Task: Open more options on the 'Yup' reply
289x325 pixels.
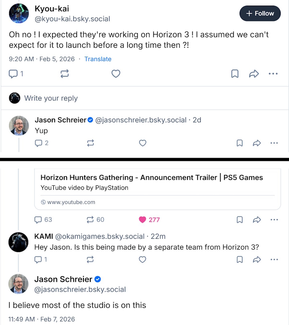Action: tap(274, 143)
